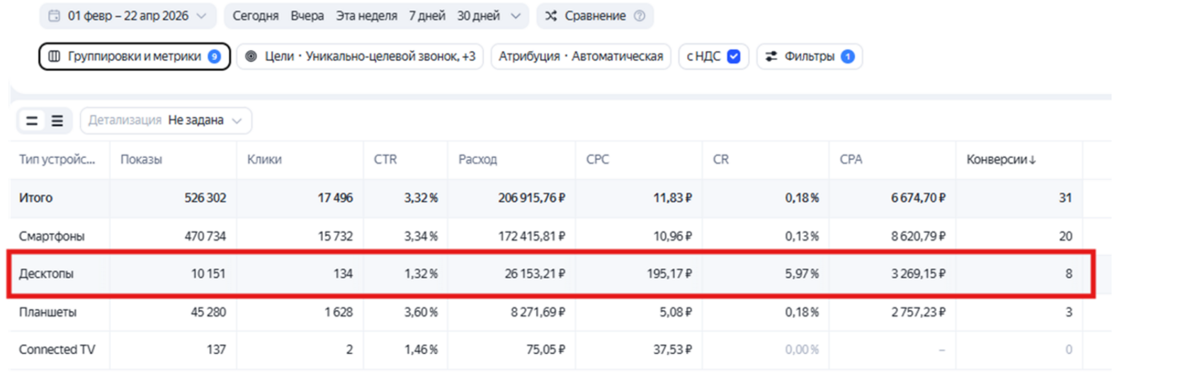Screen dimensions: 1190x381
Task: Click Смартфоны CPA value 8 620,79 ₽
Action: point(918,236)
